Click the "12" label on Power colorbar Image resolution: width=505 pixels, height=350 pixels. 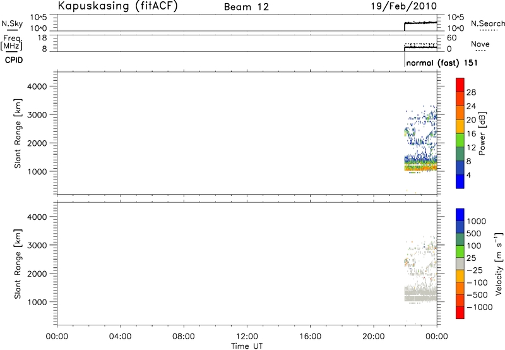pos(471,148)
